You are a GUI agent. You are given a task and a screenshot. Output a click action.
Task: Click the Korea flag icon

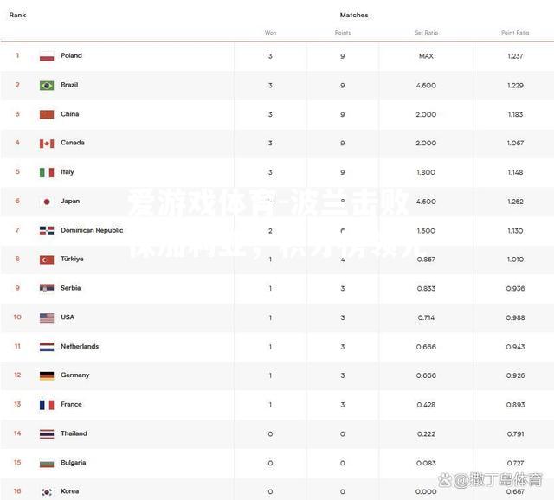[x=47, y=492]
